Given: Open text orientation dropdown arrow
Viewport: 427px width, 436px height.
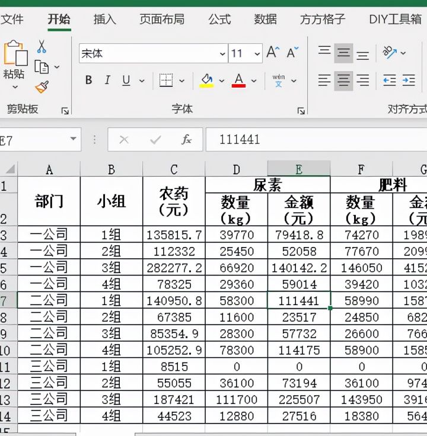Looking at the screenshot, I should 403,53.
